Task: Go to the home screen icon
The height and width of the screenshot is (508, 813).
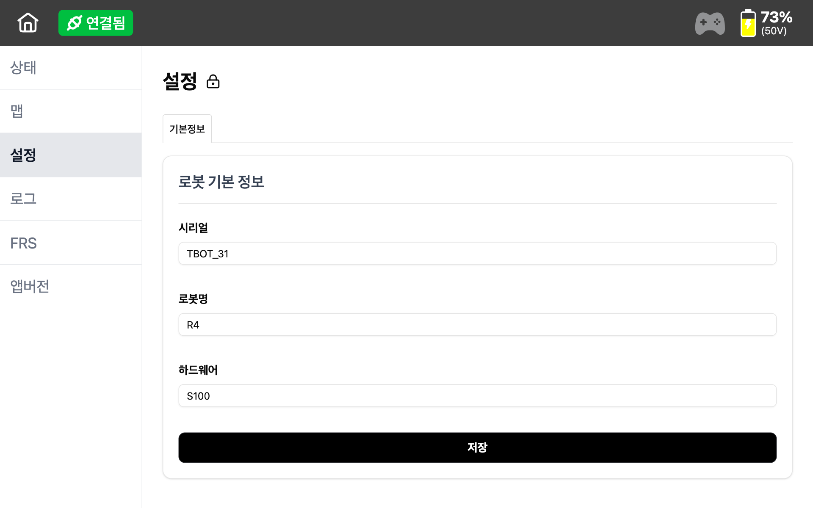Action: [28, 22]
